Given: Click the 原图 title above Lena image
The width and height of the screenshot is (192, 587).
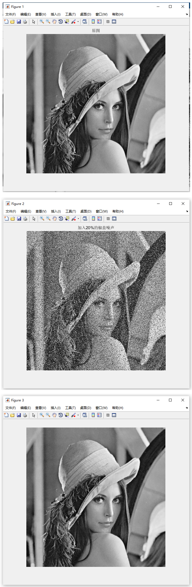Looking at the screenshot, I should [96, 30].
